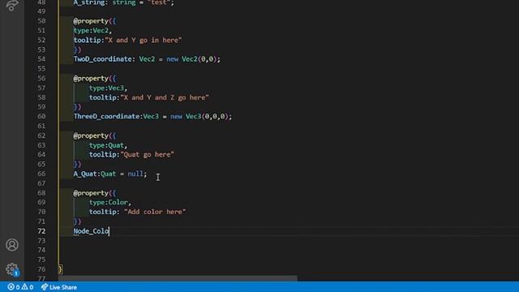Open the Remote Explorer icon in activity bar
This screenshot has width=519, height=292.
[x=12, y=6]
